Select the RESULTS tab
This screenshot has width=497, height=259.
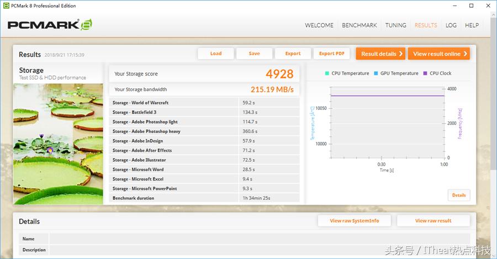[426, 25]
